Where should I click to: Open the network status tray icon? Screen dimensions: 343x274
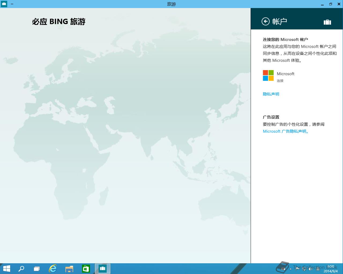[304, 269]
